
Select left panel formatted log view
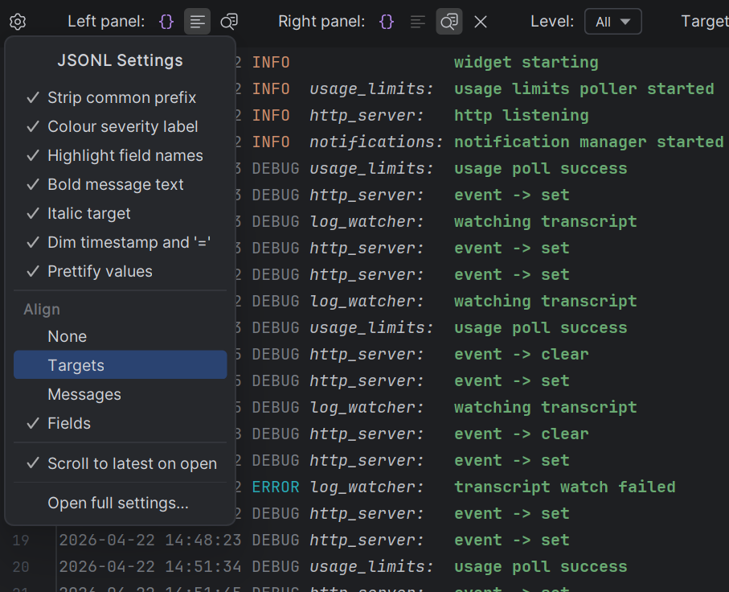(x=197, y=21)
